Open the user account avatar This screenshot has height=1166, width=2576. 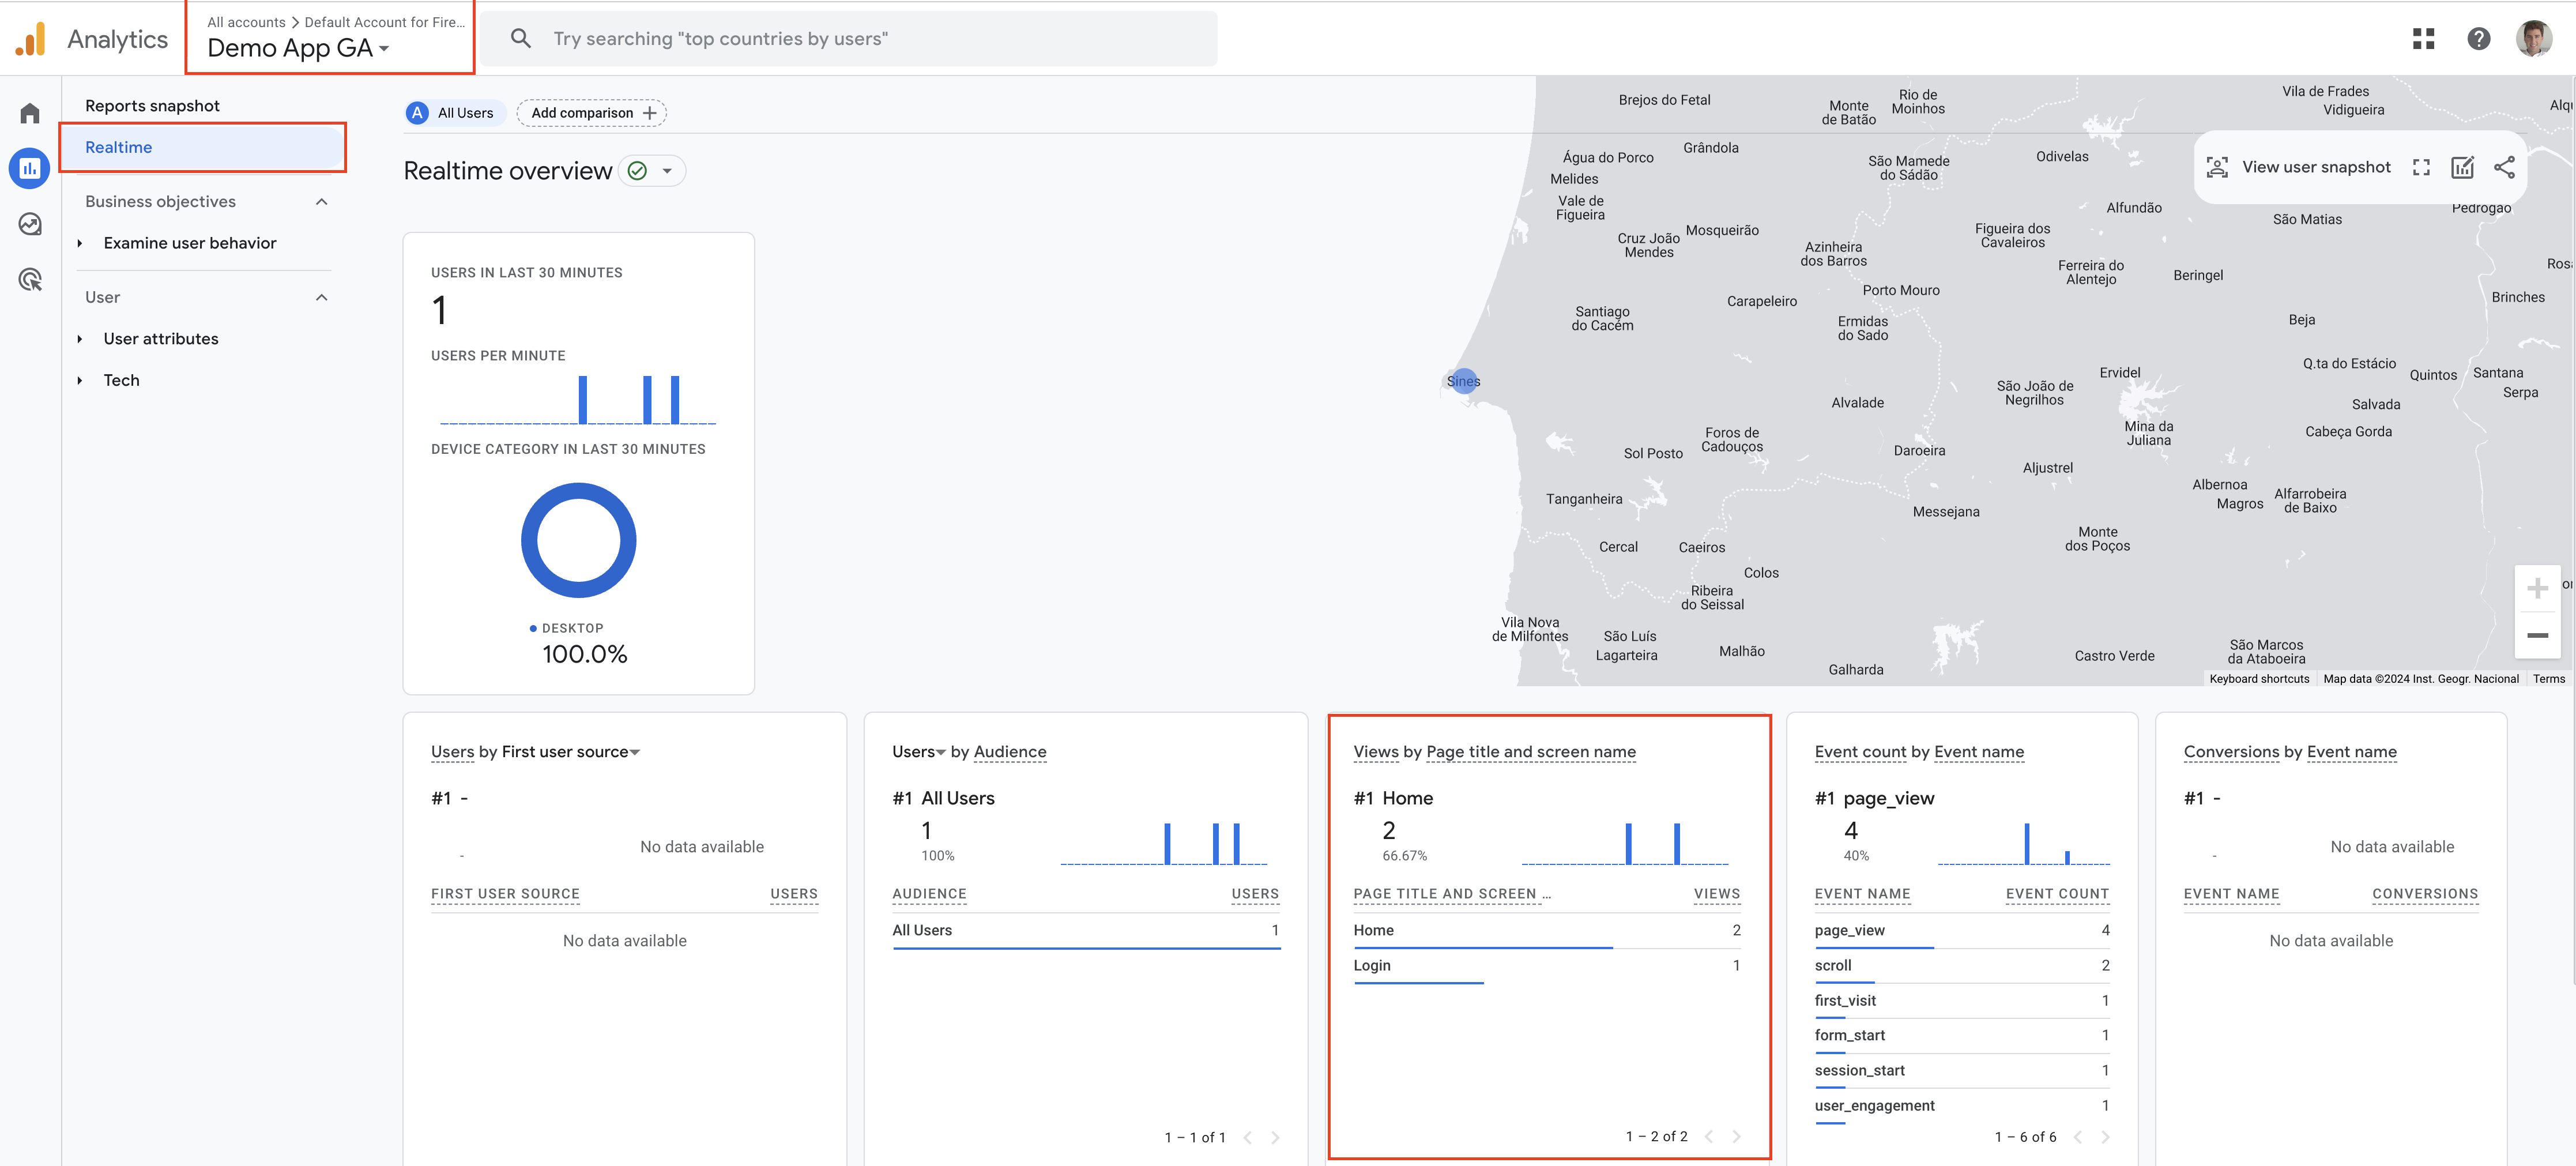[2533, 39]
